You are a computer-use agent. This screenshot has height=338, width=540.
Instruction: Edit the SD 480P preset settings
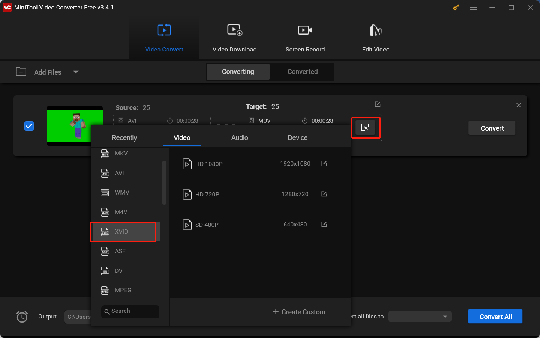324,224
